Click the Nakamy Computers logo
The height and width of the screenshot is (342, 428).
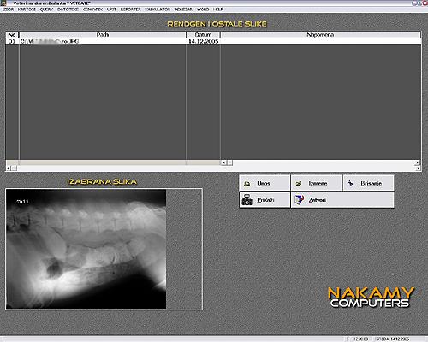(371, 298)
